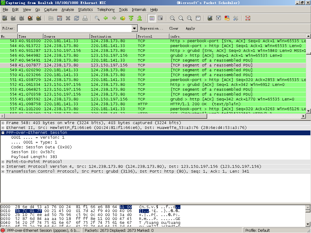Sort by the Protocol column header
This screenshot has height=233, width=311.
click(x=153, y=36)
